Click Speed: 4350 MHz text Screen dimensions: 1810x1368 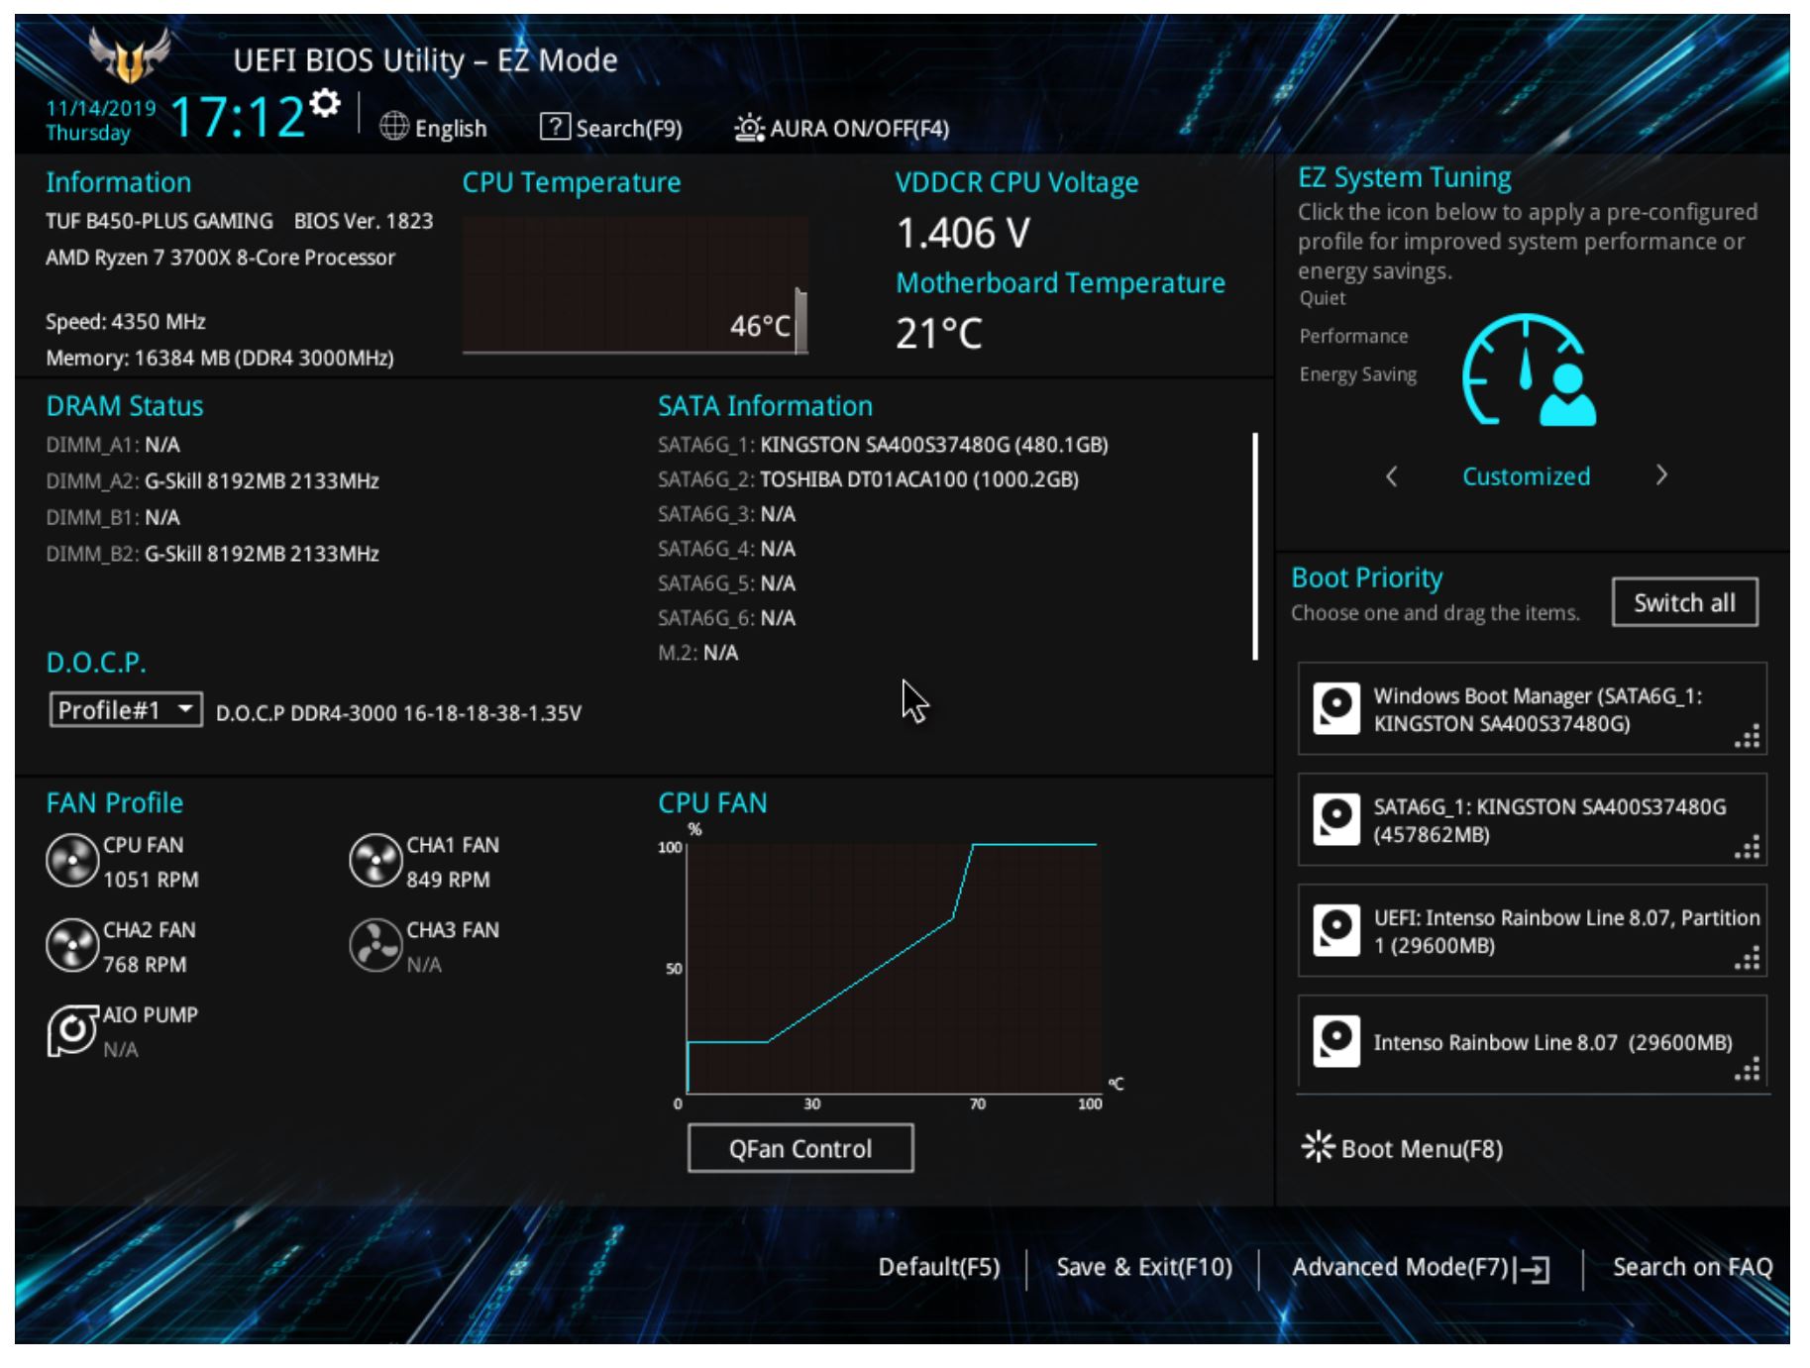pos(126,322)
